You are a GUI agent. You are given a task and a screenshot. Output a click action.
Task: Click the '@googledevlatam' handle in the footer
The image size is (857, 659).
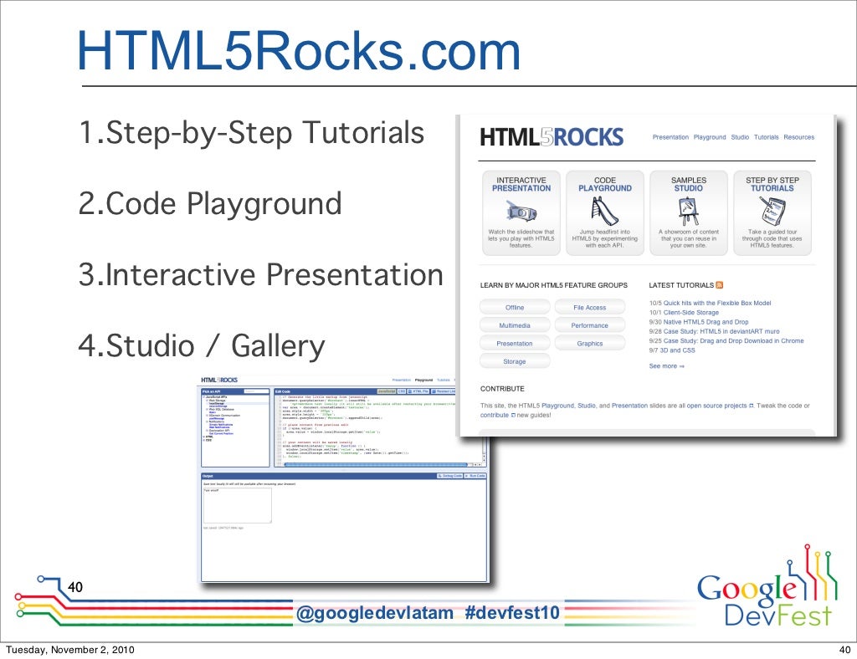374,613
